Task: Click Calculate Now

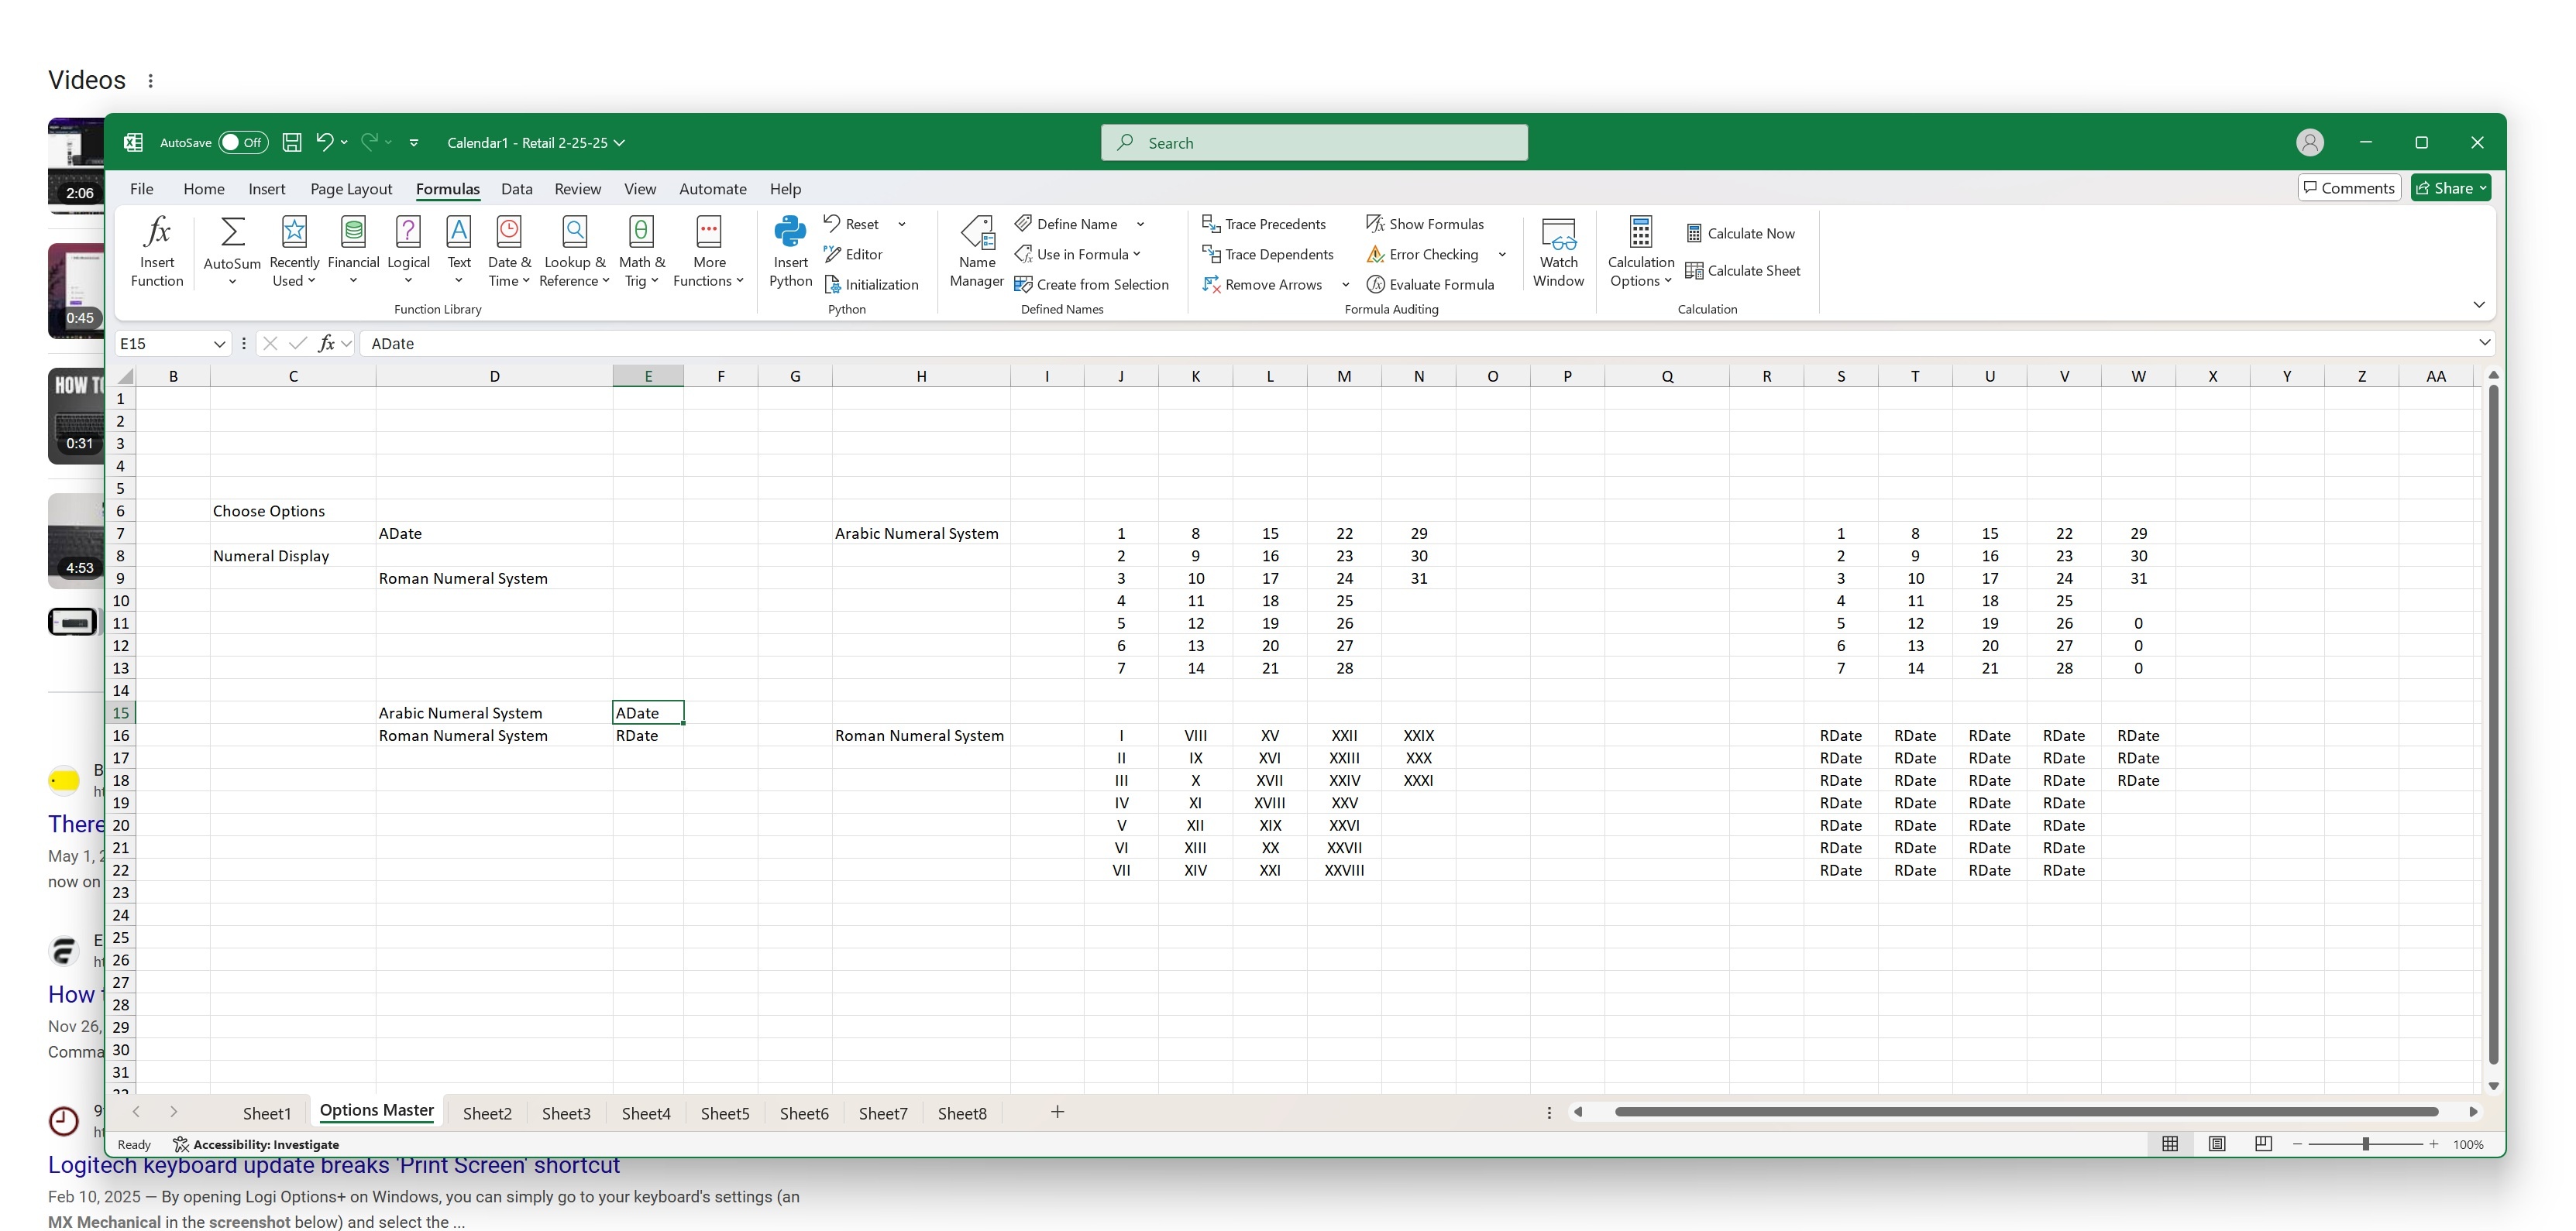Action: tap(1741, 233)
